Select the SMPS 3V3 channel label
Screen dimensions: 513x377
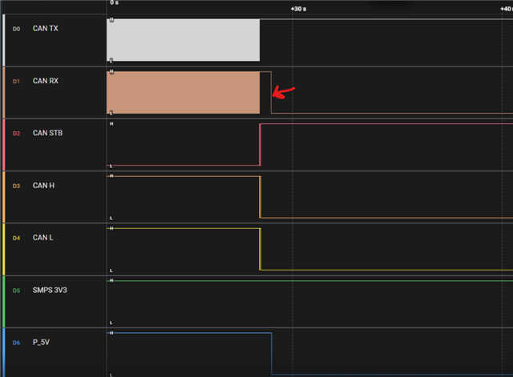click(x=50, y=290)
